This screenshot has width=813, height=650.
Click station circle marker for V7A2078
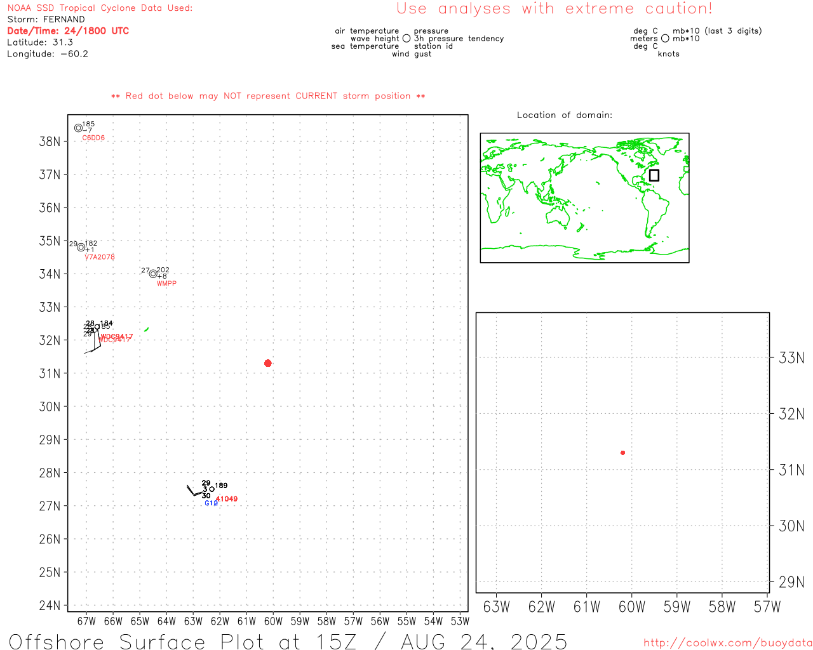tap(81, 248)
